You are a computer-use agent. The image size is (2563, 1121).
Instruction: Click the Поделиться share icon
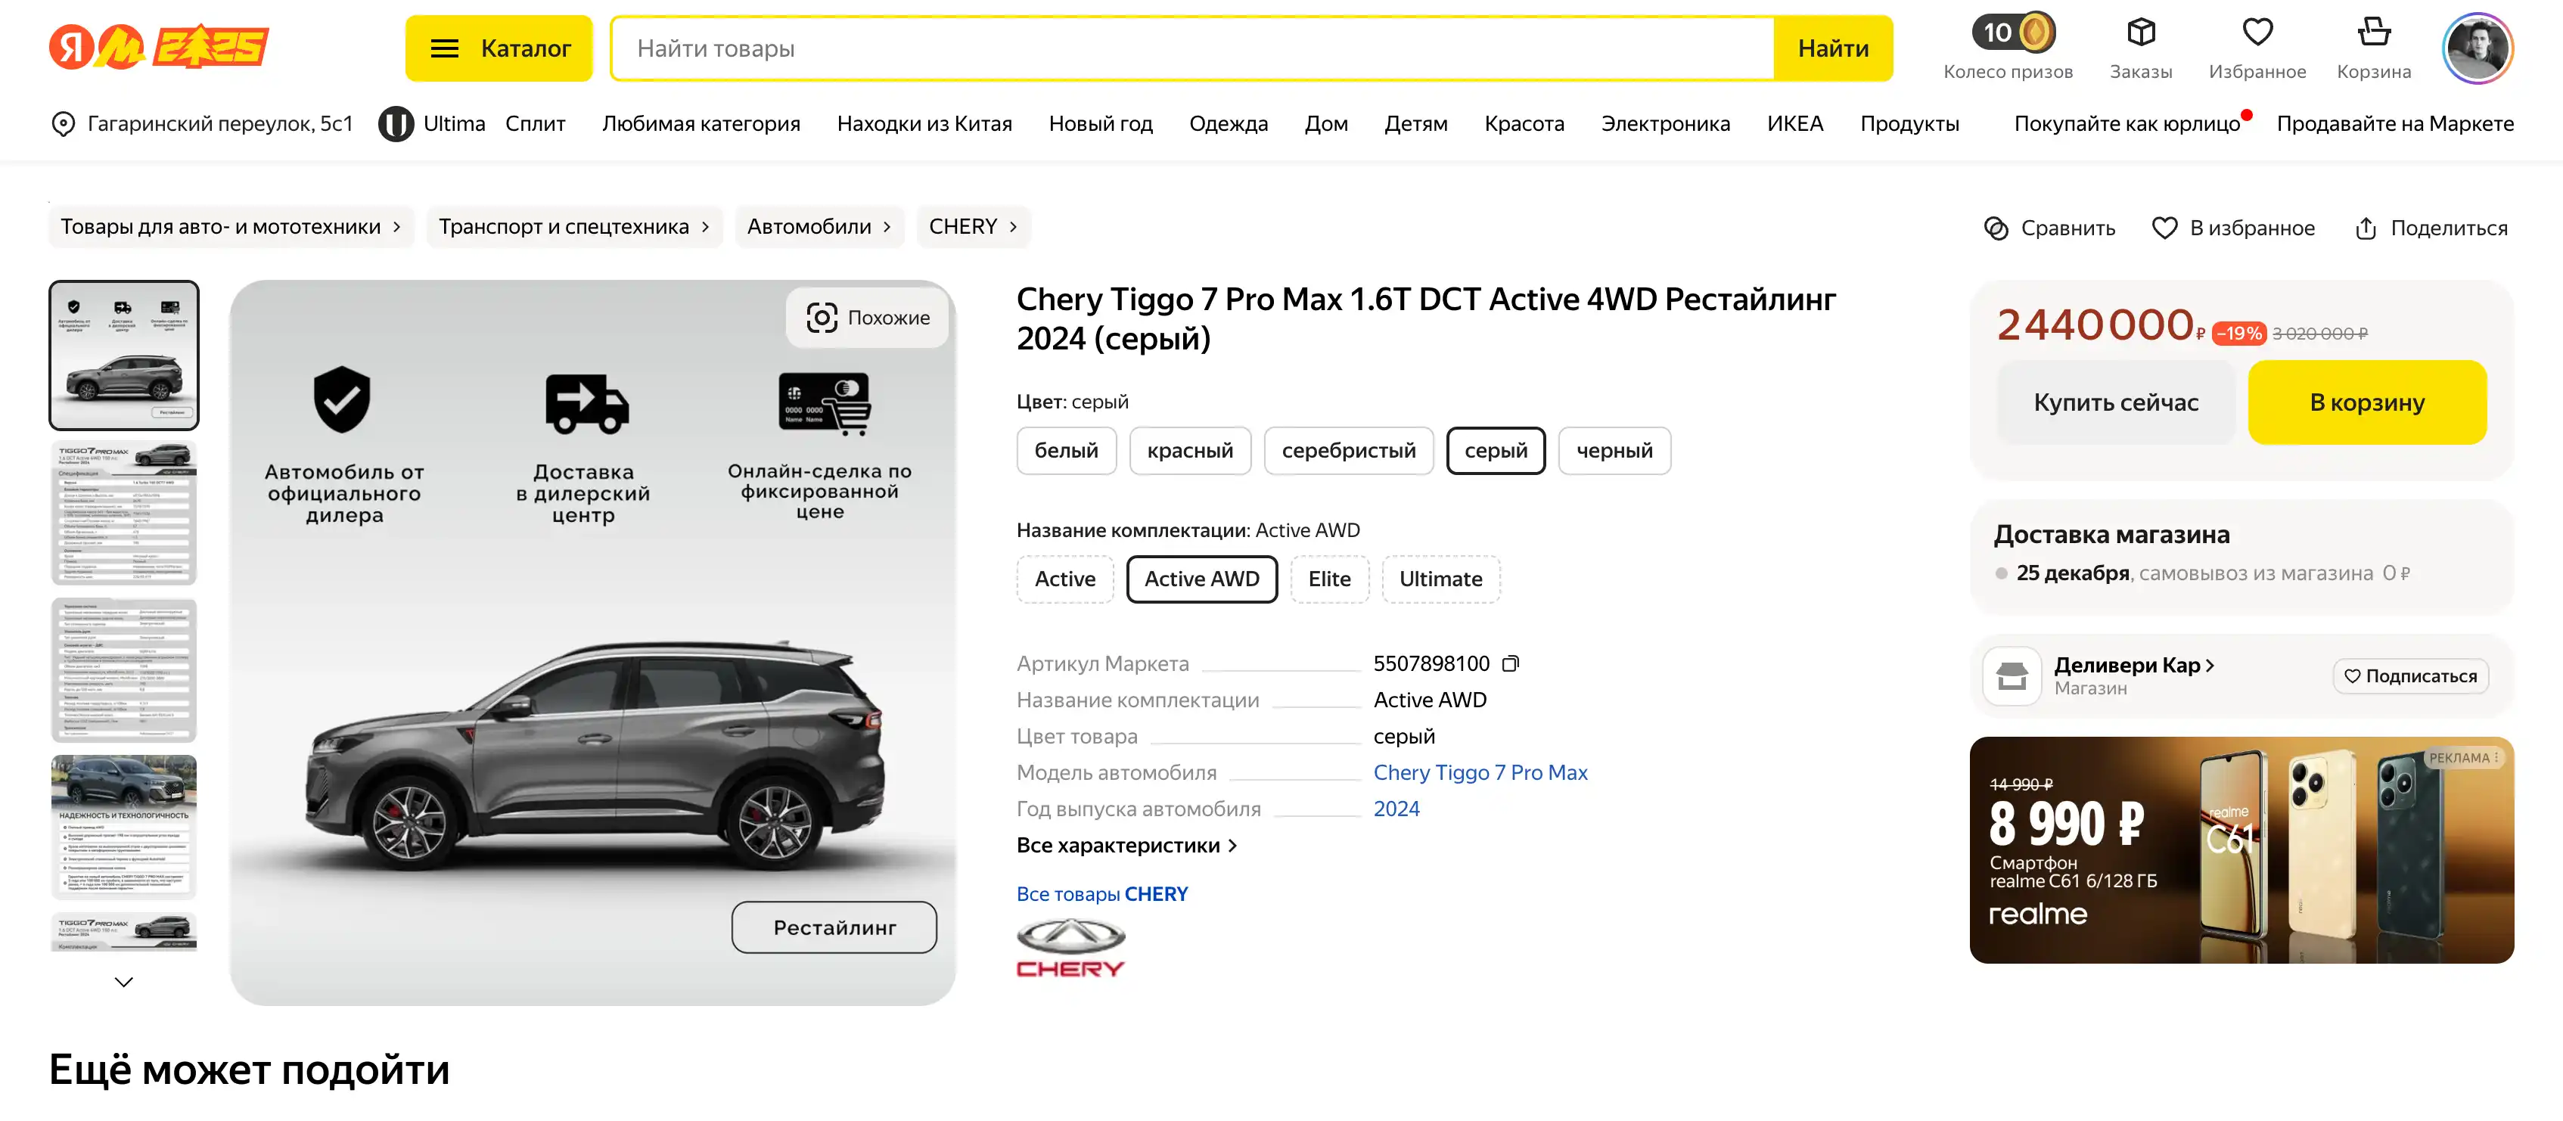(x=2365, y=228)
